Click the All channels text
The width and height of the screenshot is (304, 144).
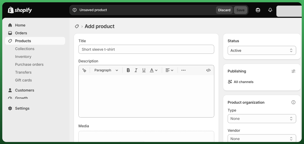coord(243,82)
